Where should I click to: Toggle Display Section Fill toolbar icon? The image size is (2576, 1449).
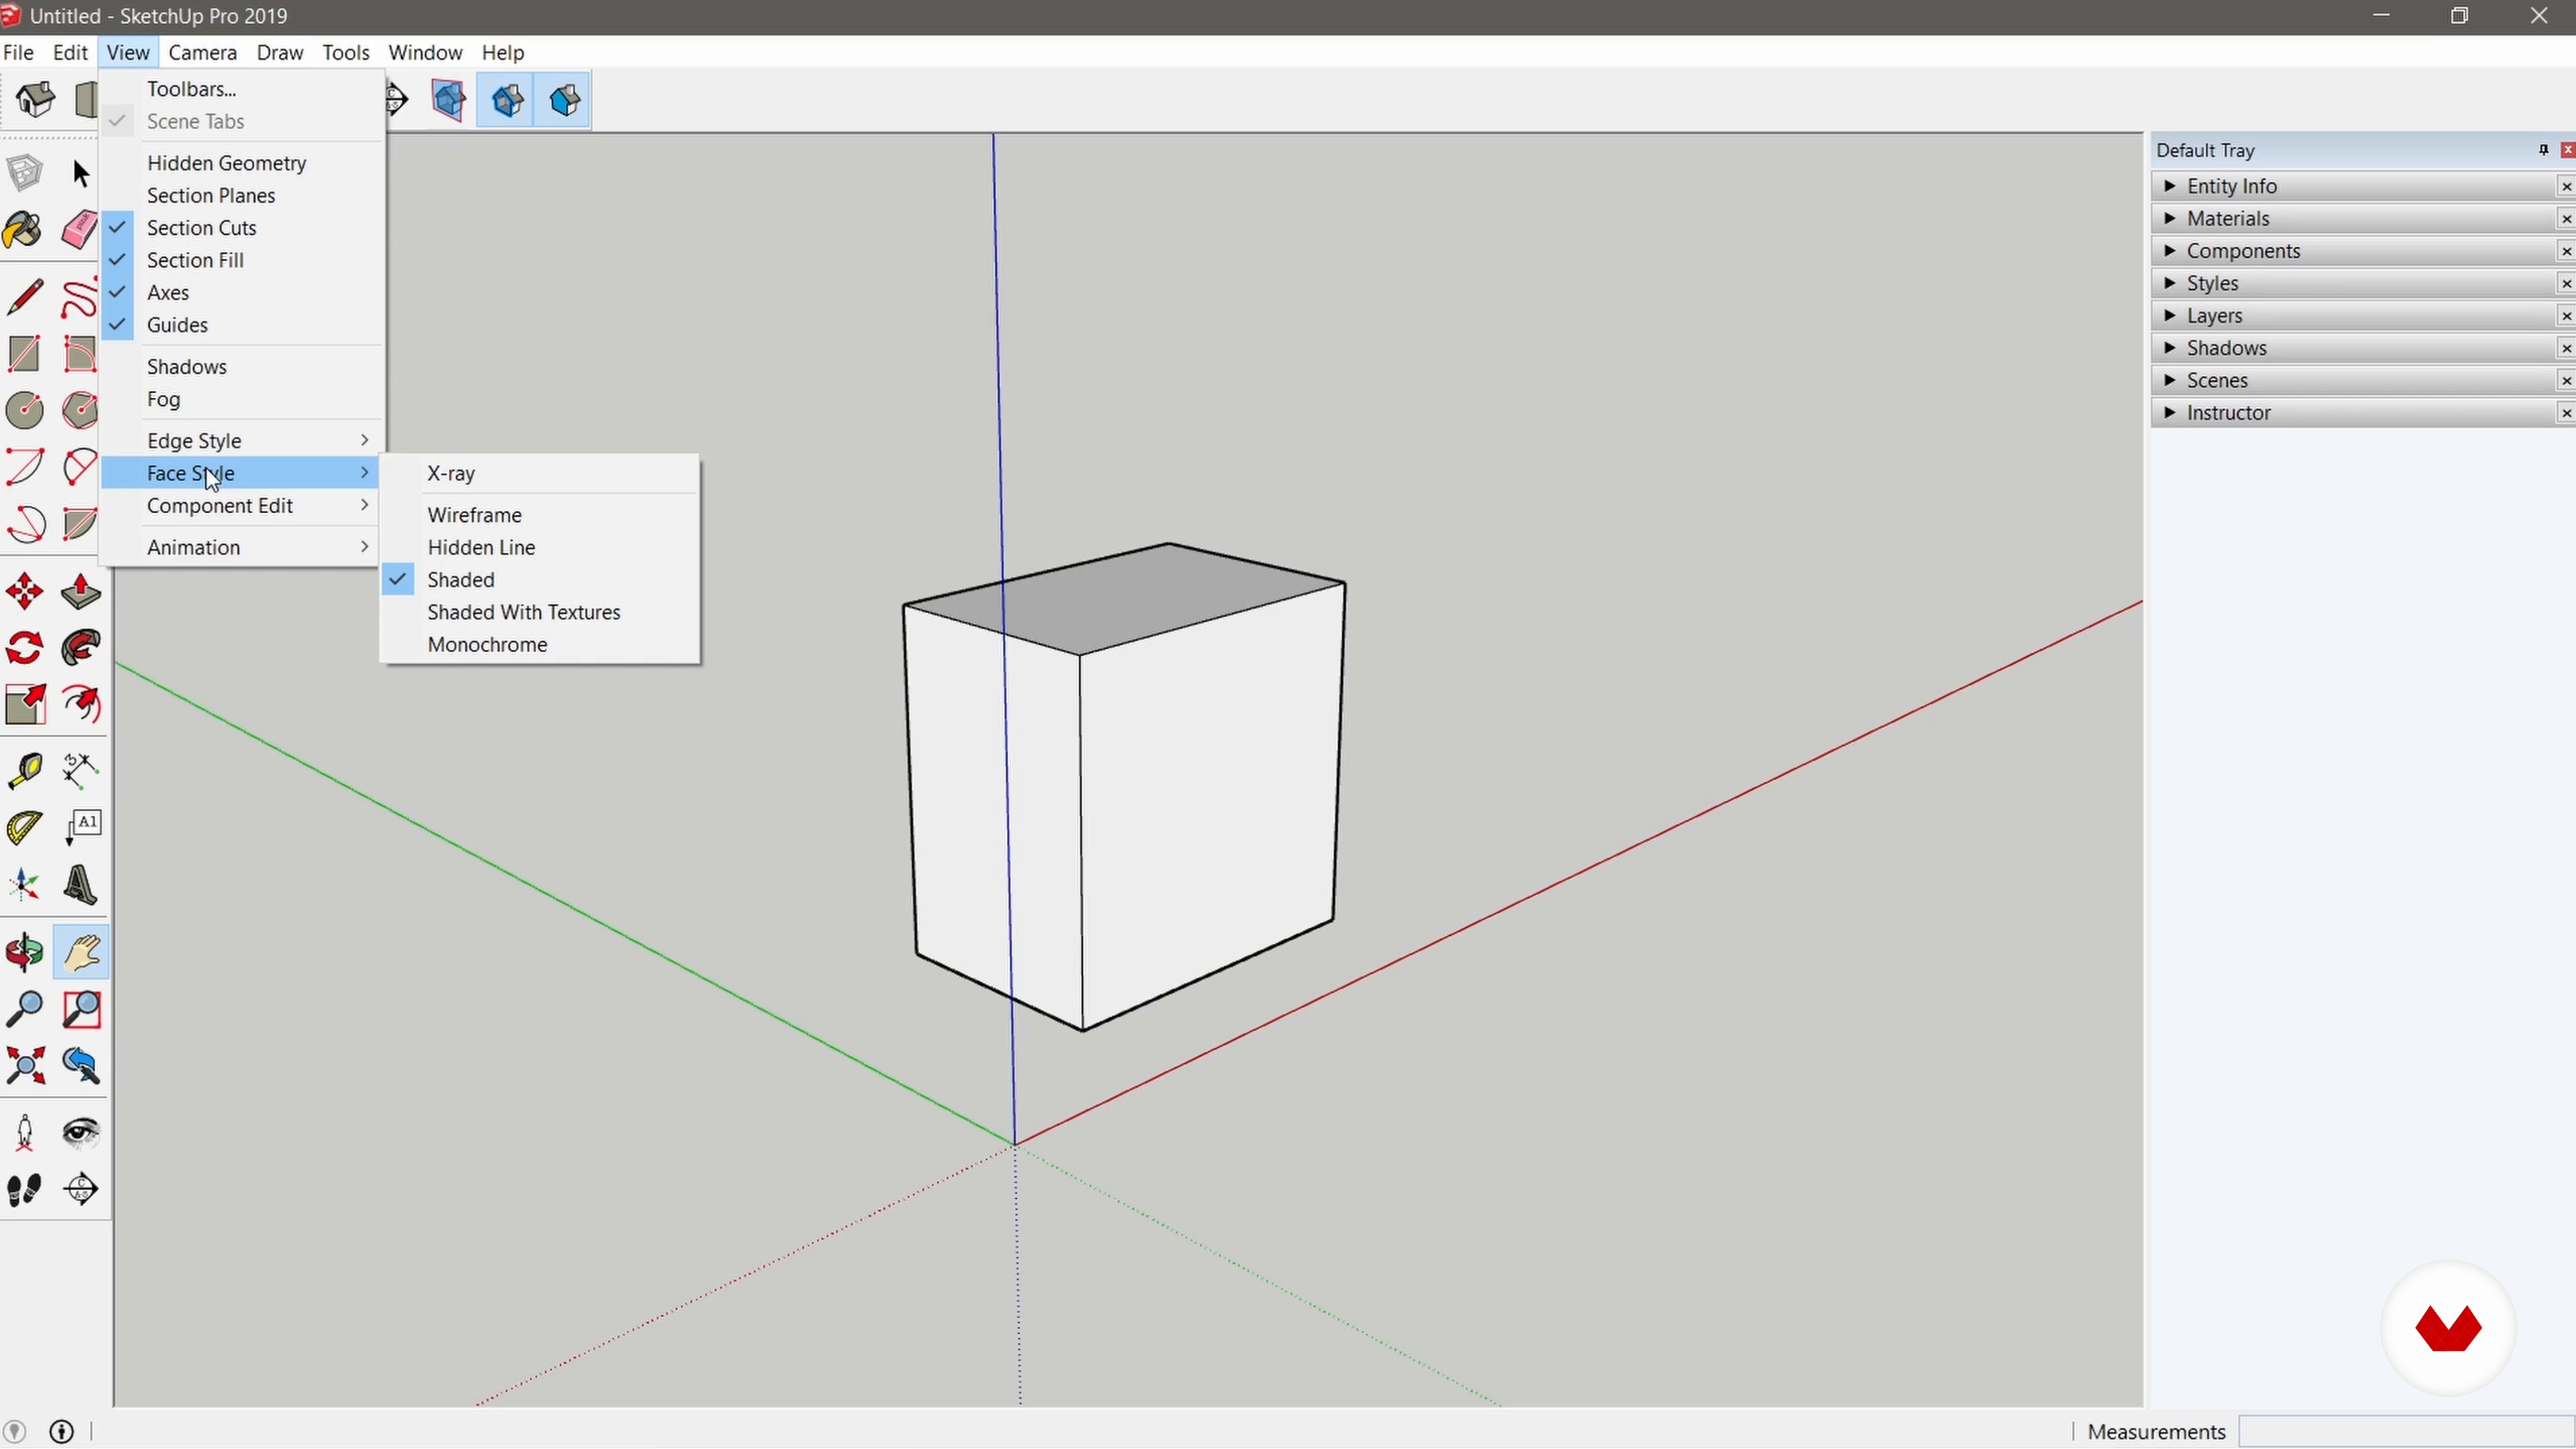point(563,100)
